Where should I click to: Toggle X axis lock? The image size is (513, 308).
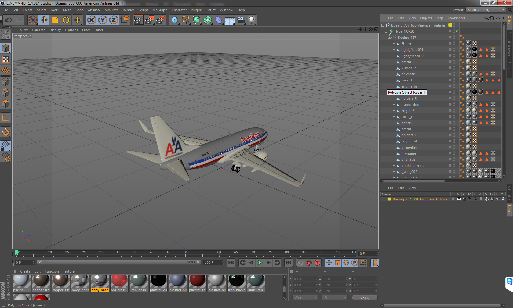click(x=91, y=20)
